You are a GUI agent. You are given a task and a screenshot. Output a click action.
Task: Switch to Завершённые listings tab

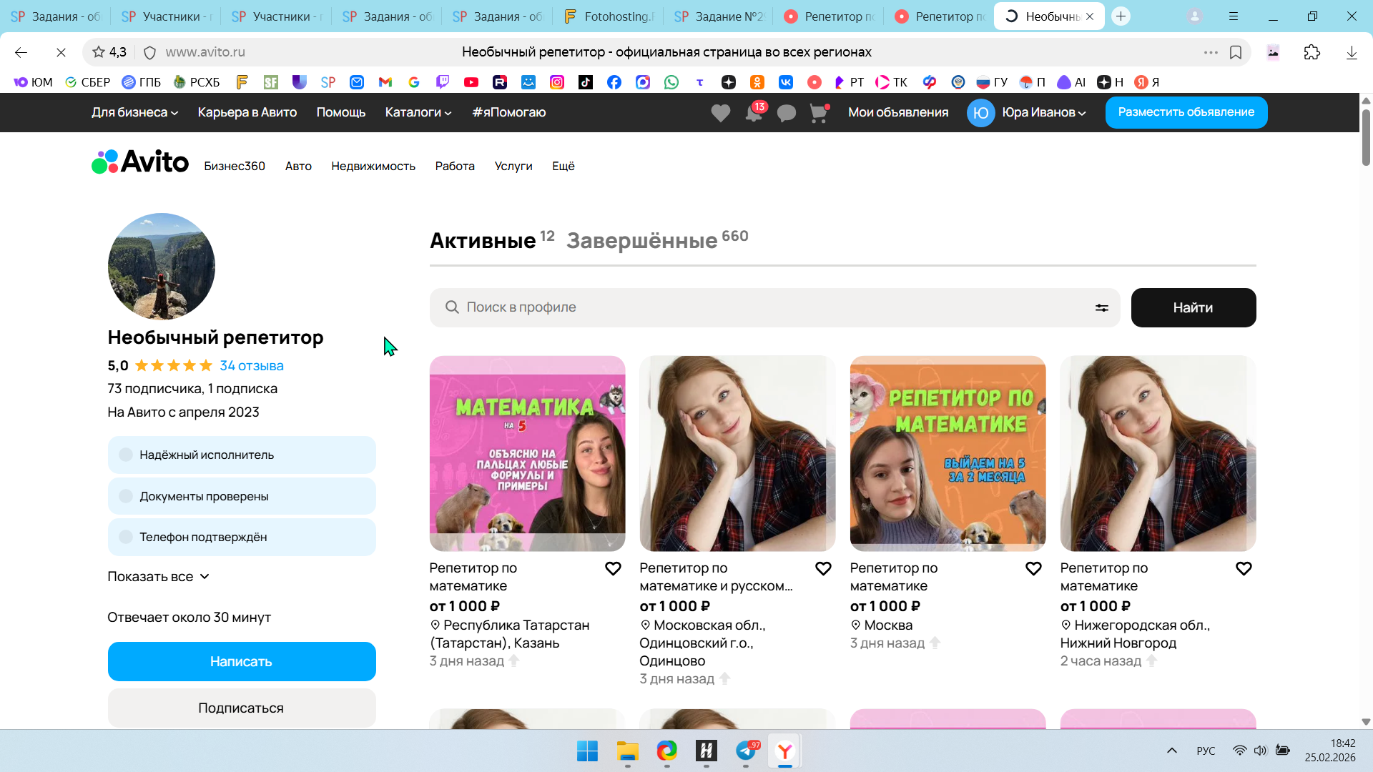641,241
